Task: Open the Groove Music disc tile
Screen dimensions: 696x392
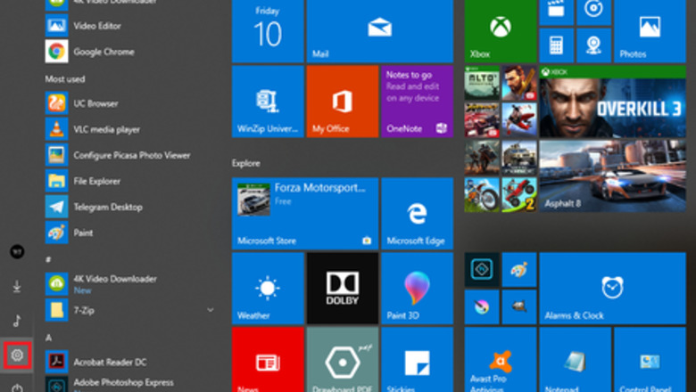Action: point(593,12)
